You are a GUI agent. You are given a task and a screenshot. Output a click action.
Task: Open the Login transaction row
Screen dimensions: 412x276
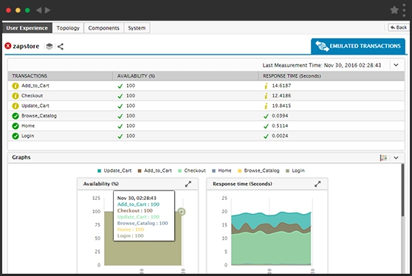206,136
